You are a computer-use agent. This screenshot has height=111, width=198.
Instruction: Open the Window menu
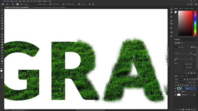pyautogui.click(x=45, y=1)
